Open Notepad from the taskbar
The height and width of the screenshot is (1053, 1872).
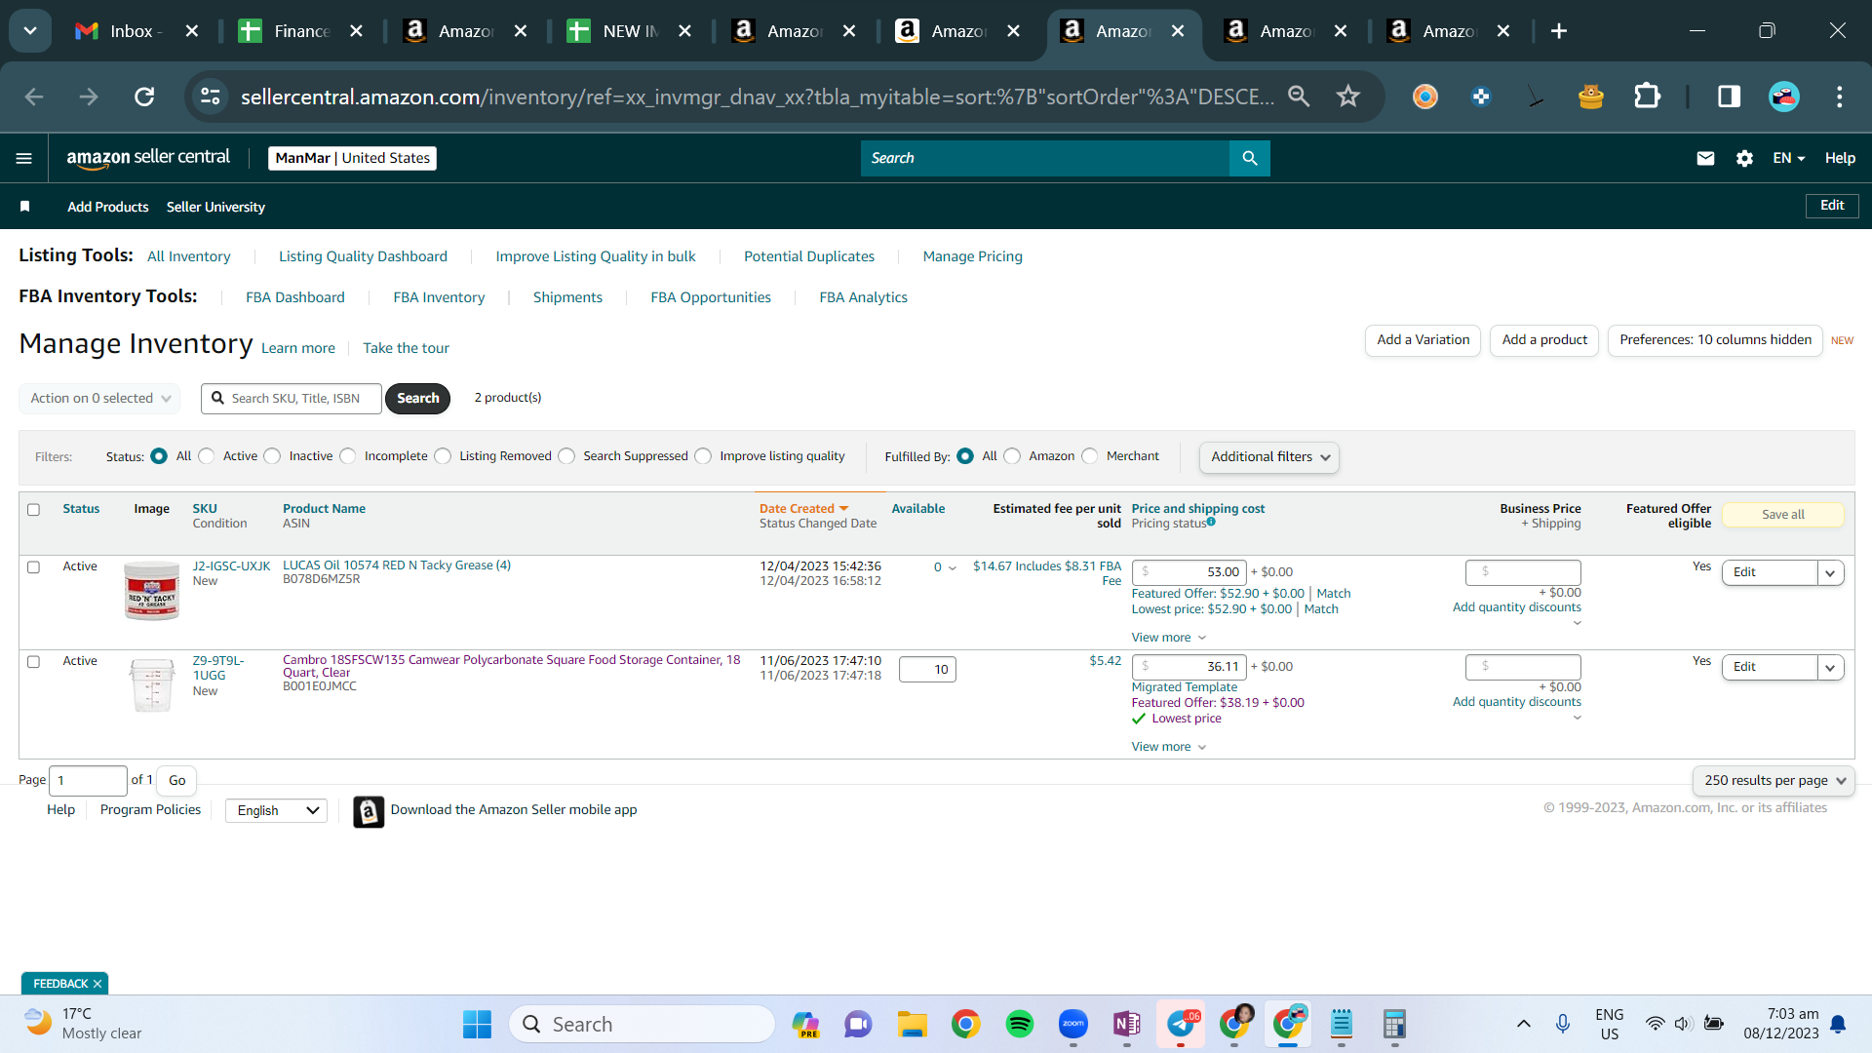(1342, 1024)
